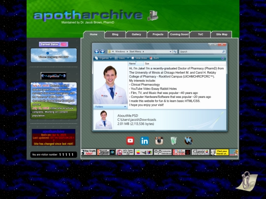Click the 'AOL Sucks' badge

(x=125, y=152)
